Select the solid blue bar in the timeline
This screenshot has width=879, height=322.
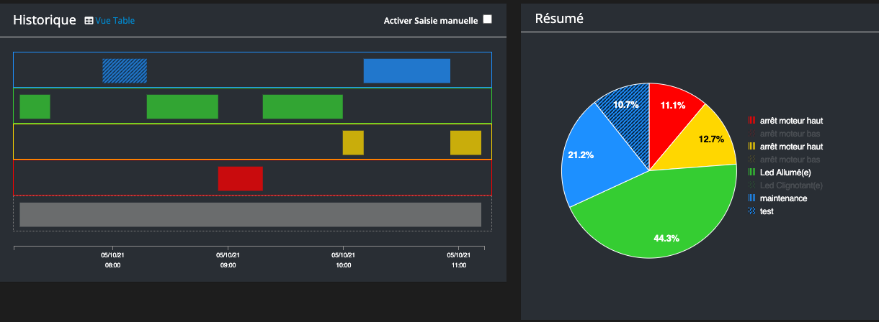click(x=407, y=70)
